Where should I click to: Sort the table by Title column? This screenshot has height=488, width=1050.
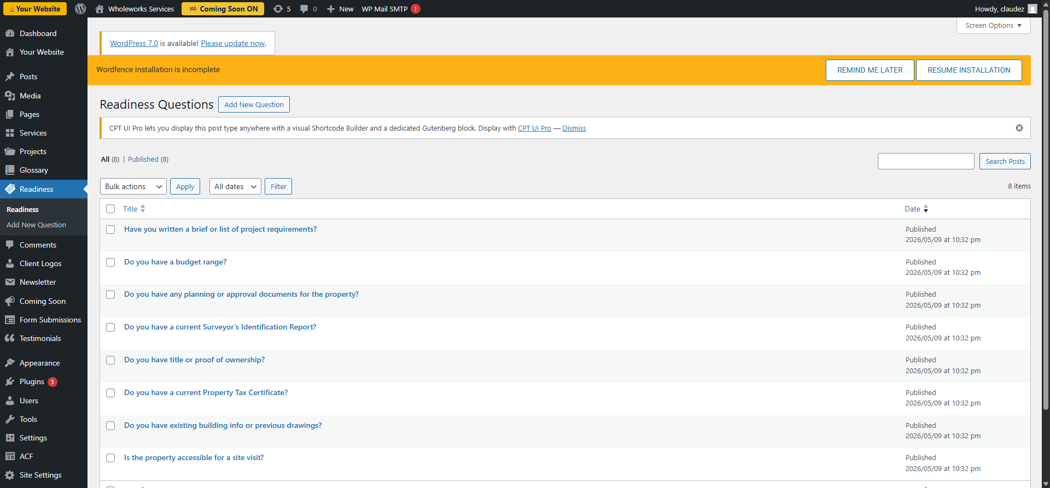pyautogui.click(x=134, y=209)
